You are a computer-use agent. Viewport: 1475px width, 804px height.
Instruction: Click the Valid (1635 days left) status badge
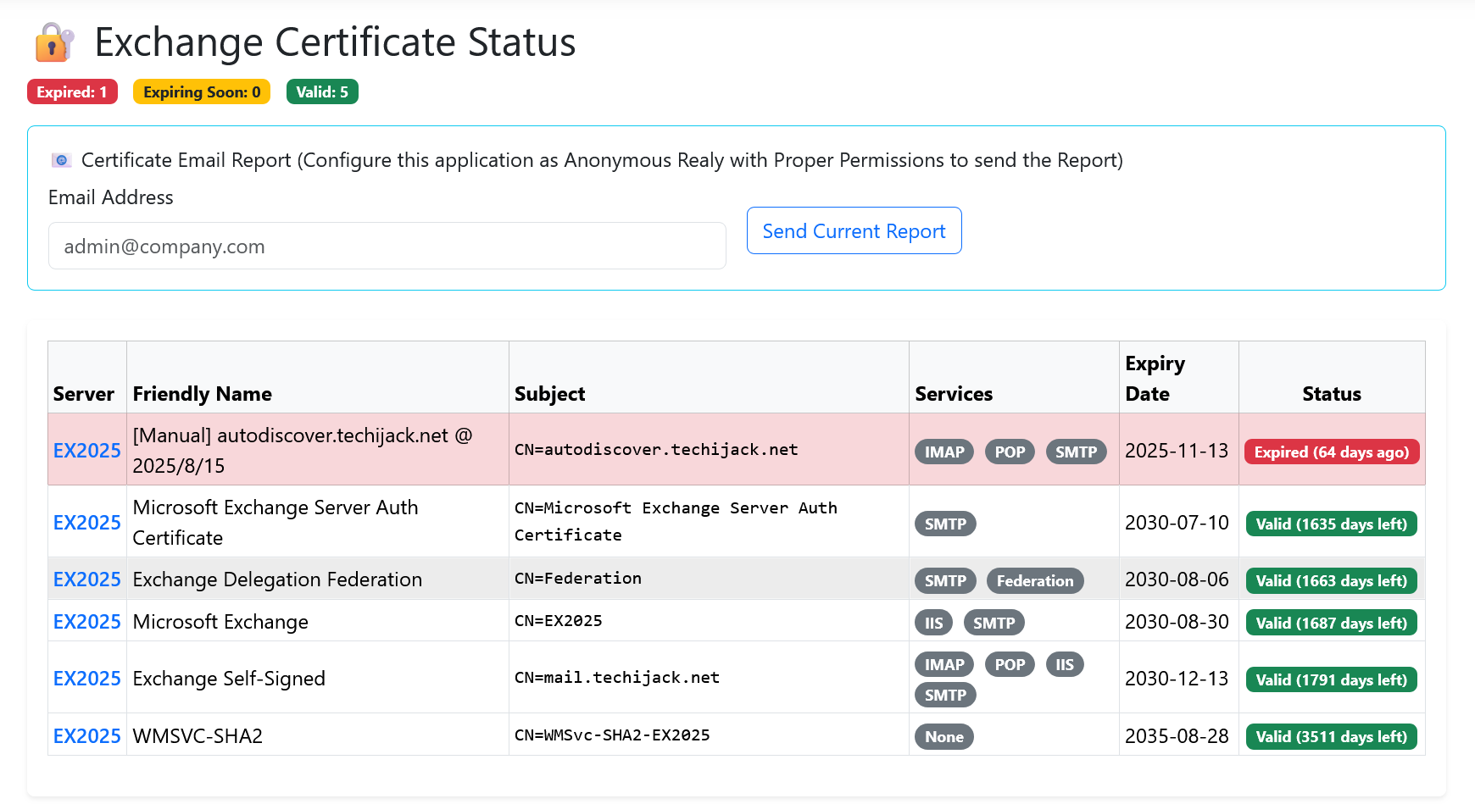[x=1331, y=524]
